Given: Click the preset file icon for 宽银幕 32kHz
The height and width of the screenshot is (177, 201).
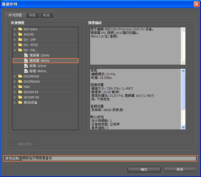Looking at the screenshot, I should pos(26,55).
